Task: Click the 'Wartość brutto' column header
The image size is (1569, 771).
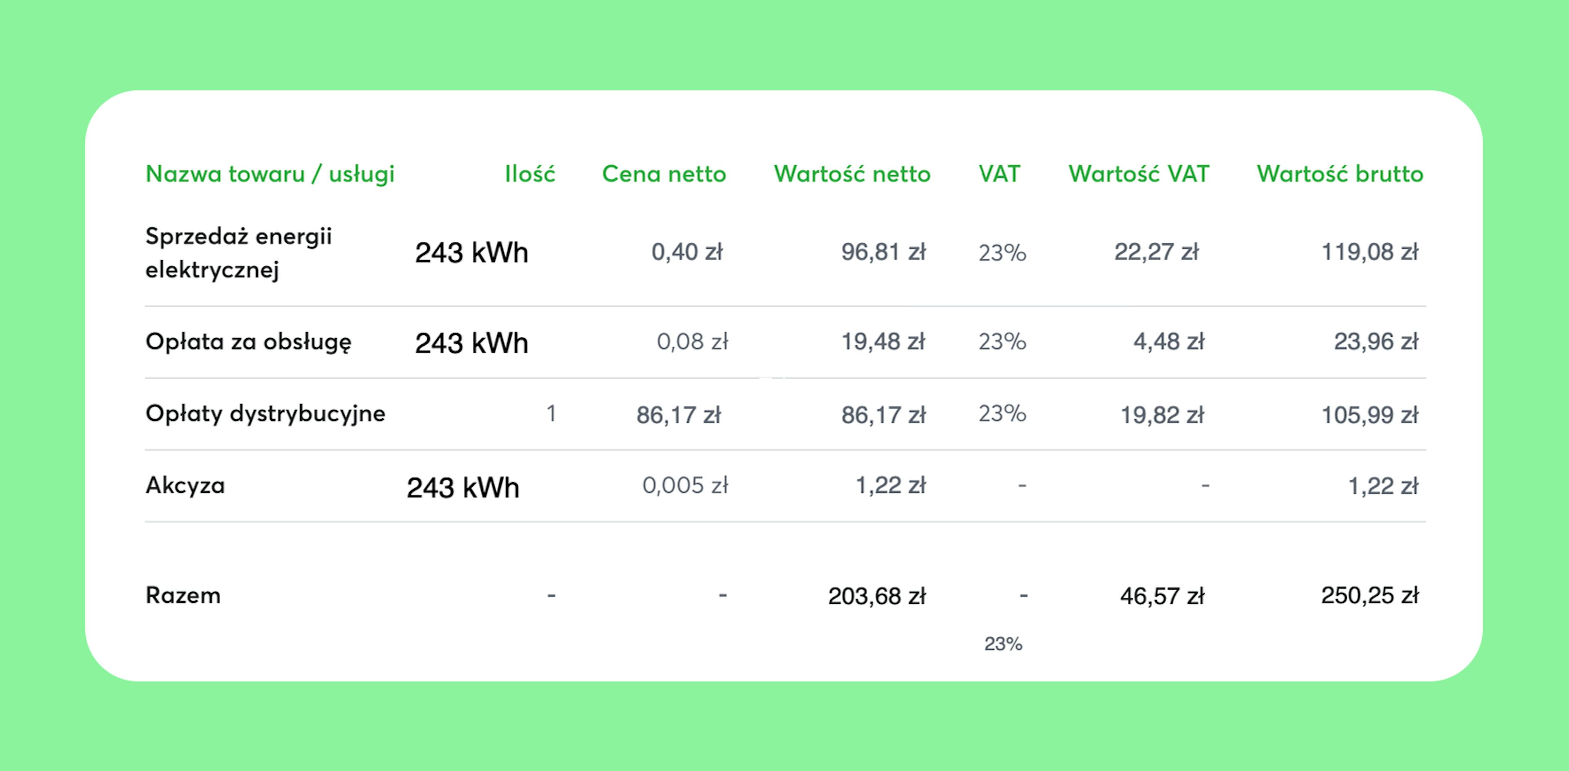Action: 1340,174
